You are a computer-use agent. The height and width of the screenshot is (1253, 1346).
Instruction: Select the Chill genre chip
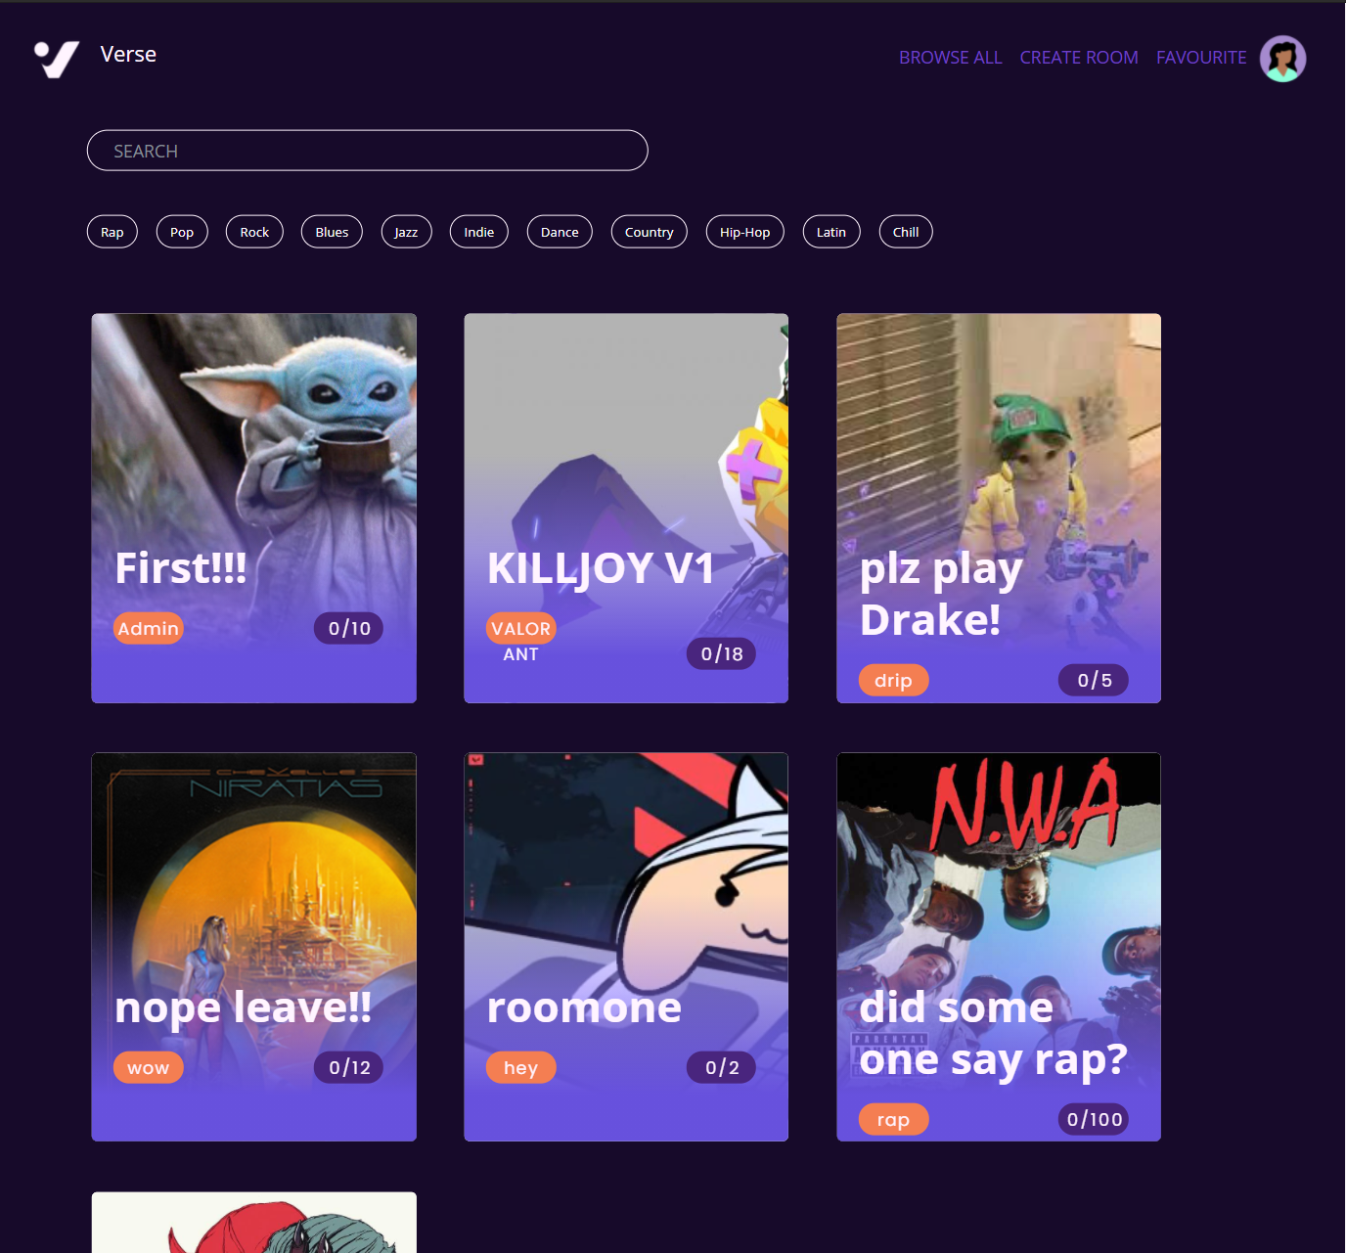[x=906, y=232]
